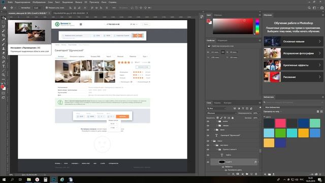Toggle visibility of the selected black thumbnail layer
This screenshot has height=183, width=325.
coord(208,162)
